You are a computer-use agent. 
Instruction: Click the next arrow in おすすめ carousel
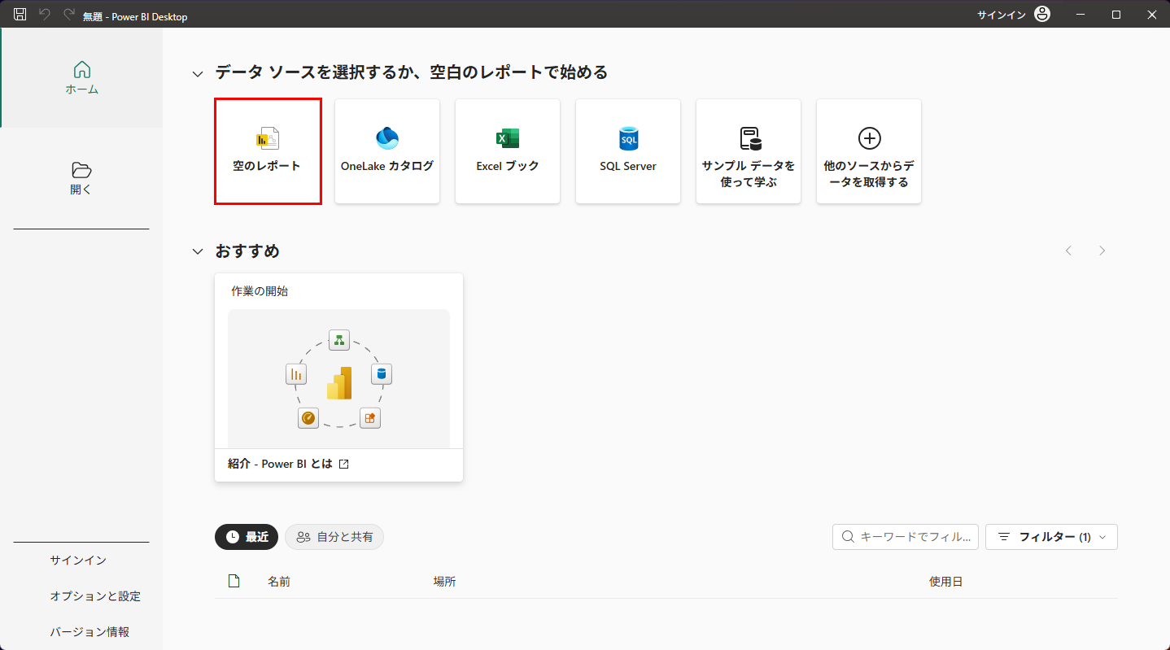(x=1102, y=251)
